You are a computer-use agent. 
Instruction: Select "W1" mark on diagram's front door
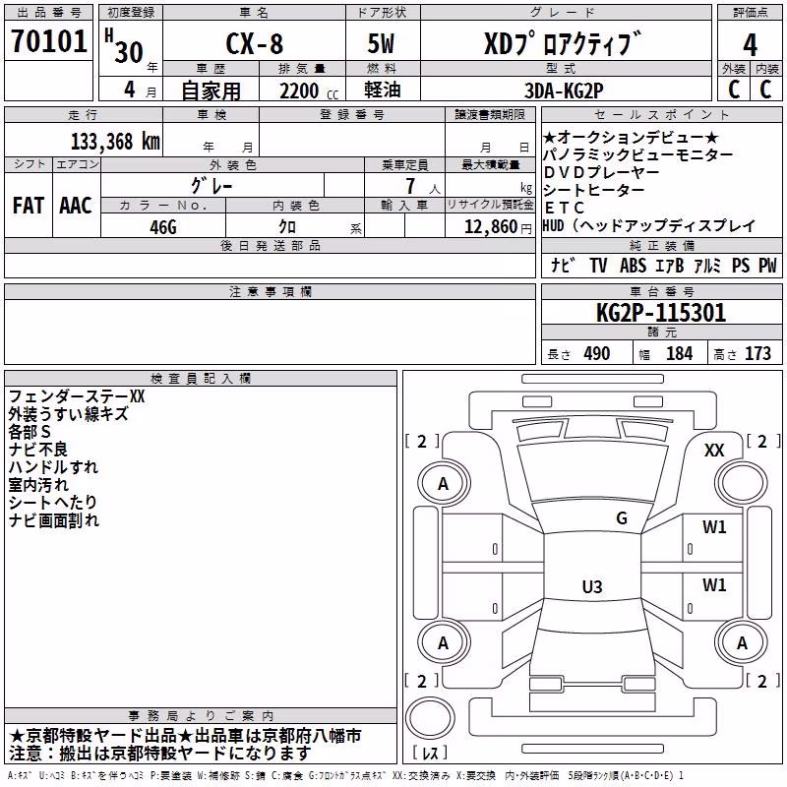pyautogui.click(x=714, y=527)
